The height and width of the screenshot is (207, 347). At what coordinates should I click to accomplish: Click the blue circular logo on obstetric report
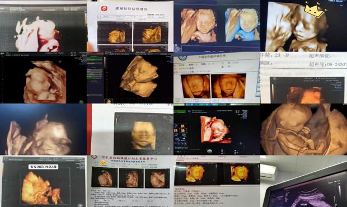tap(182, 58)
